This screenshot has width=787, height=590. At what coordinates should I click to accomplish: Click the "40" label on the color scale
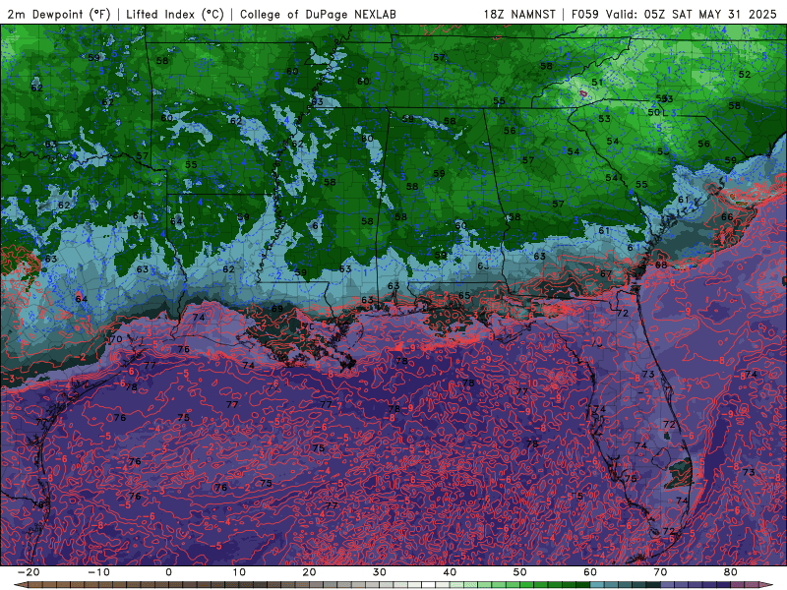click(450, 572)
